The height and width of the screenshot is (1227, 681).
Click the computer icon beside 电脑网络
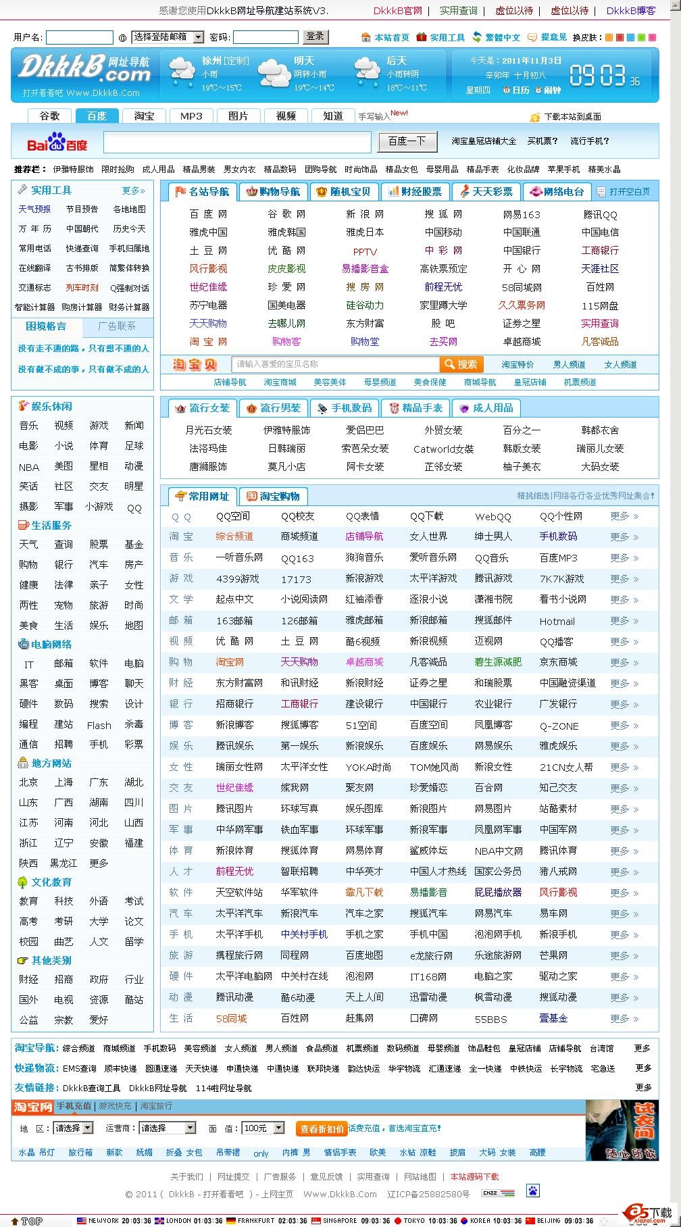pos(22,644)
